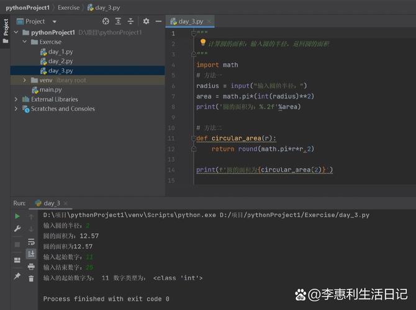The image size is (416, 310).
Task: Open Project panel settings gear
Action: click(x=146, y=21)
